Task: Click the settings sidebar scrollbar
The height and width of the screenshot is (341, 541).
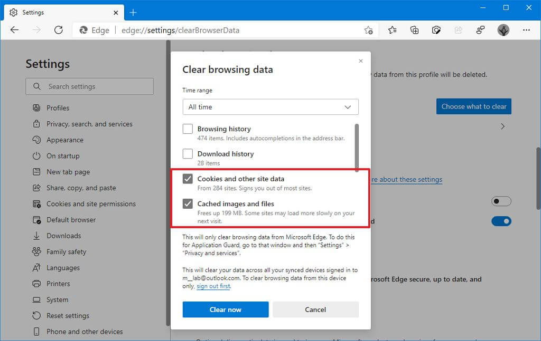Action: (168, 182)
